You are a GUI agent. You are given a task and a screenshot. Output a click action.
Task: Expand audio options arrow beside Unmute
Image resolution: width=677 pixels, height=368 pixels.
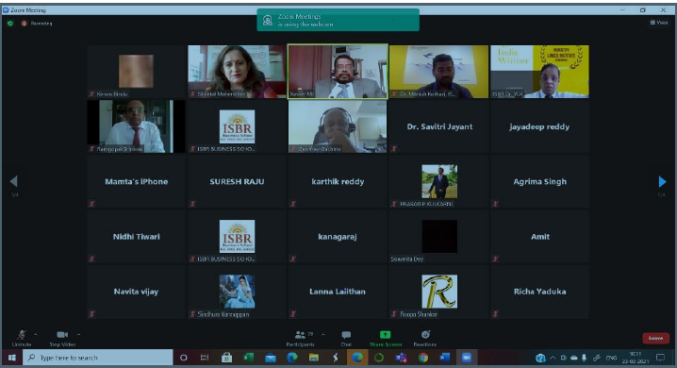pyautogui.click(x=36, y=334)
